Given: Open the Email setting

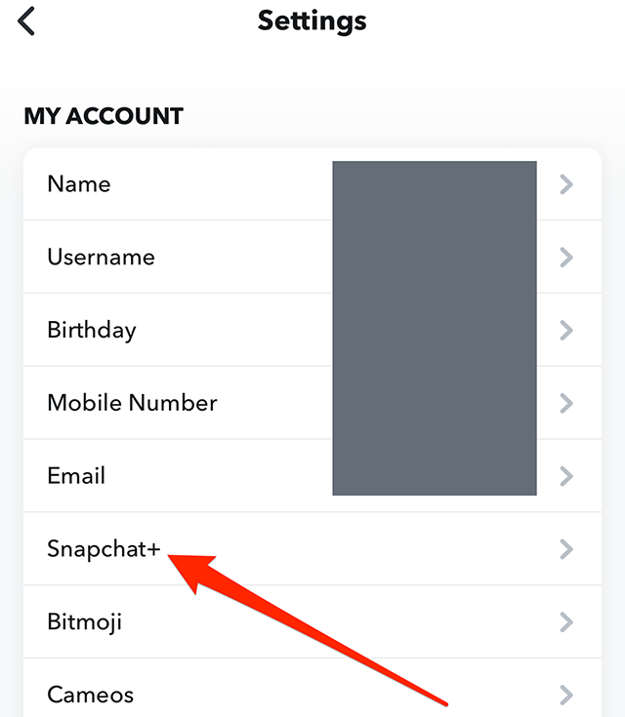Looking at the screenshot, I should pyautogui.click(x=76, y=476).
